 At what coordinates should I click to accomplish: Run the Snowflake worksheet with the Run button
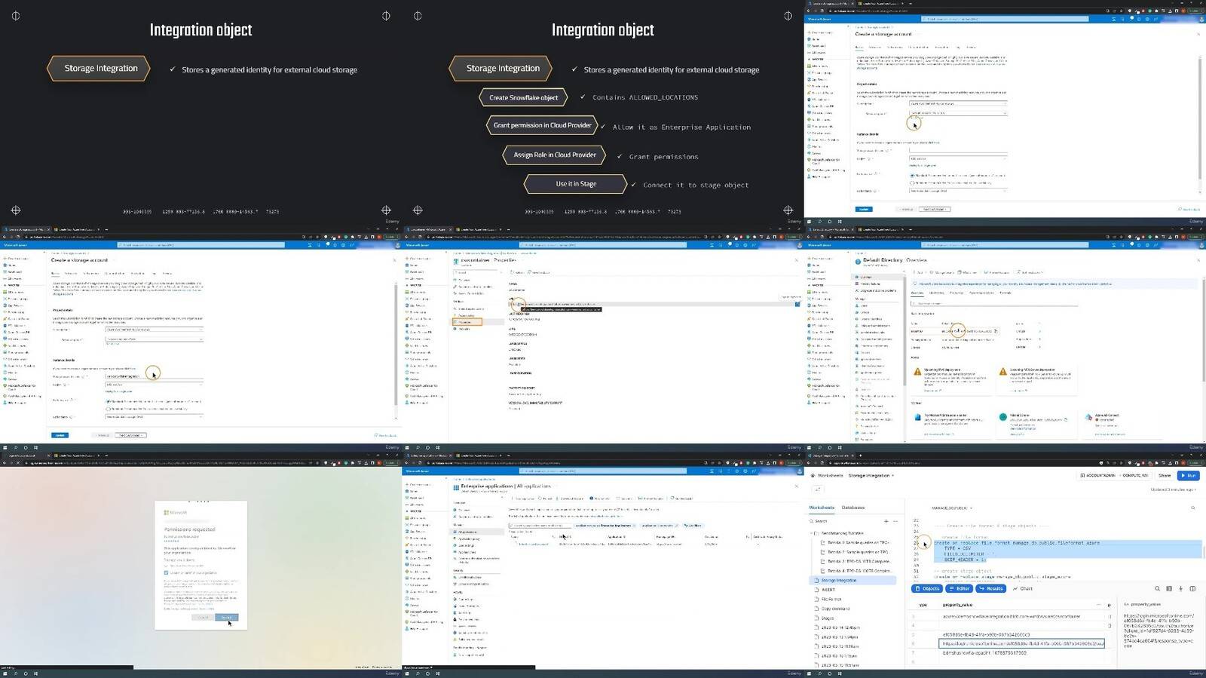click(1190, 476)
